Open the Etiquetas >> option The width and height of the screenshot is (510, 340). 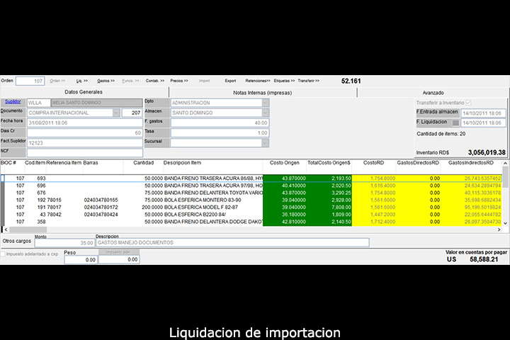(x=284, y=81)
